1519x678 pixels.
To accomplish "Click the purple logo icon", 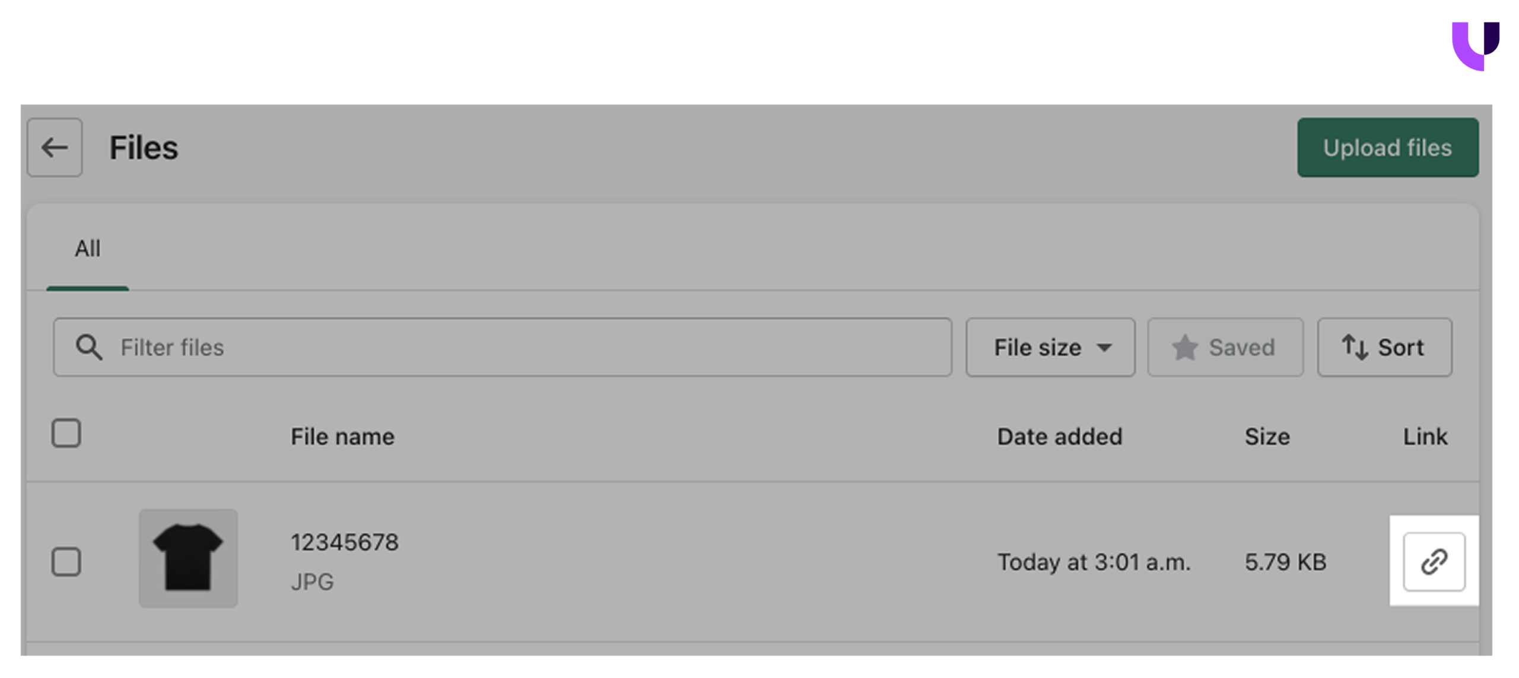I will click(1474, 45).
